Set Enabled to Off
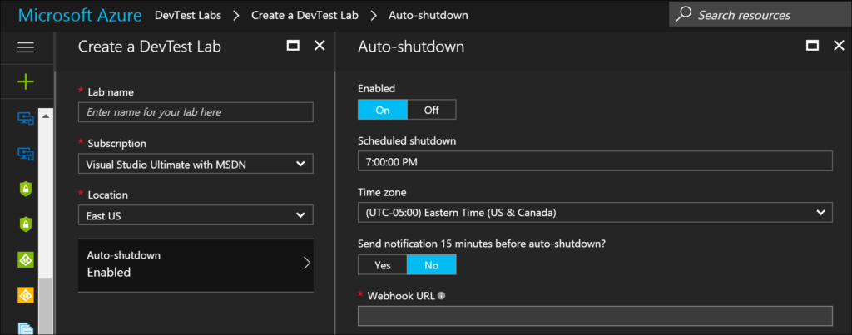 click(432, 110)
